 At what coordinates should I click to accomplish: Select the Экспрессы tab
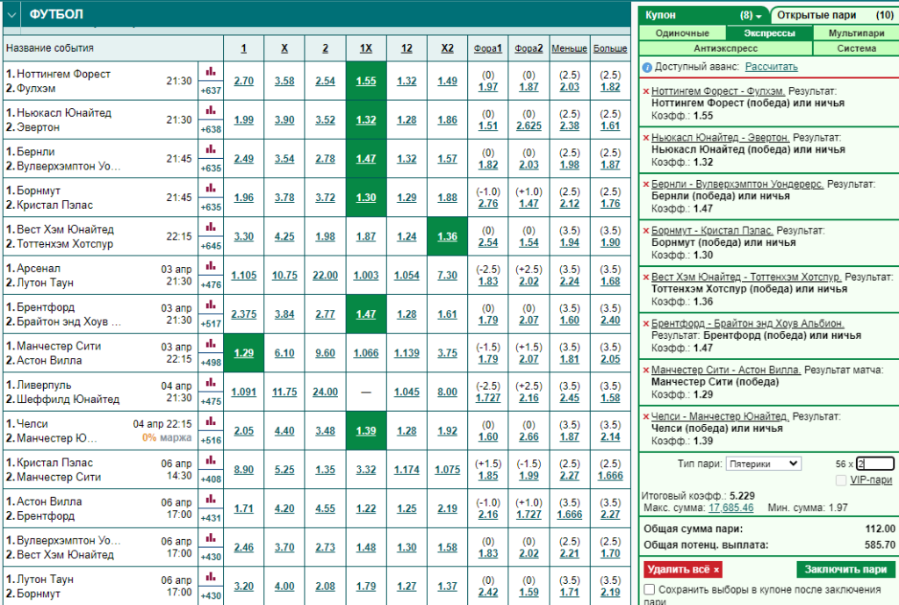pos(769,33)
